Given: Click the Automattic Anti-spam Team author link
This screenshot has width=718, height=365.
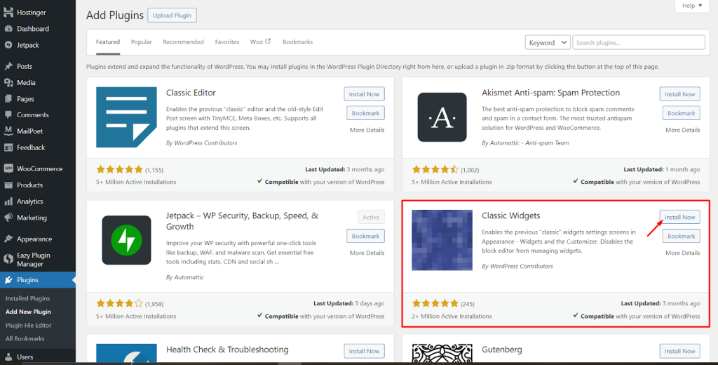Looking at the screenshot, I should click(529, 142).
